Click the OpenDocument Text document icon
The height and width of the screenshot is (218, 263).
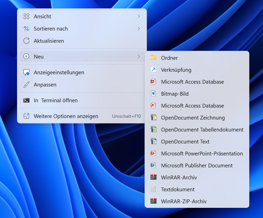153,141
